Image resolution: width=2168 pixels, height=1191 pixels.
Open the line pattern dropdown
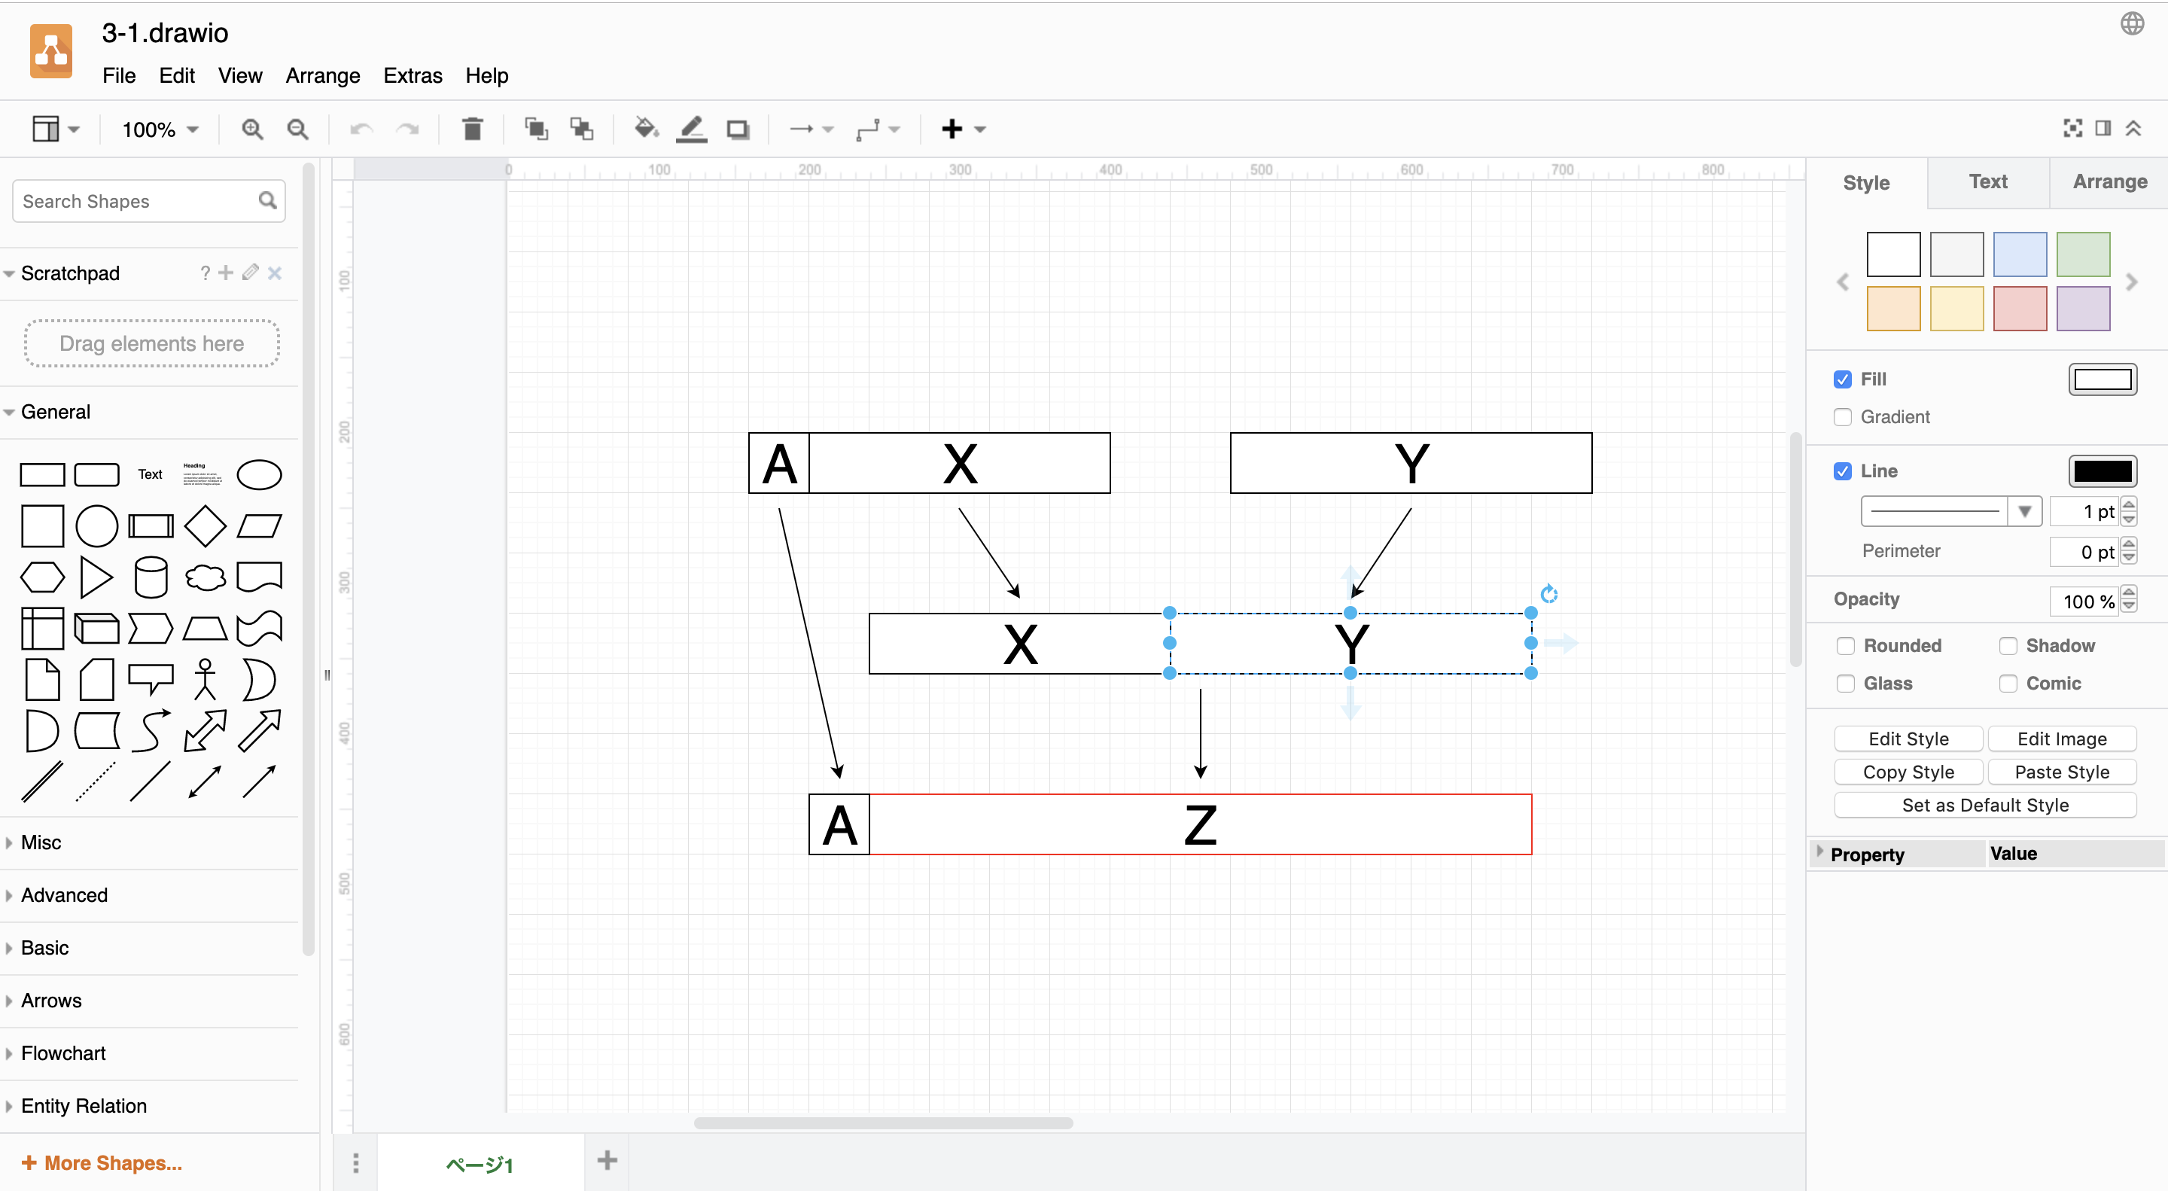click(2024, 511)
